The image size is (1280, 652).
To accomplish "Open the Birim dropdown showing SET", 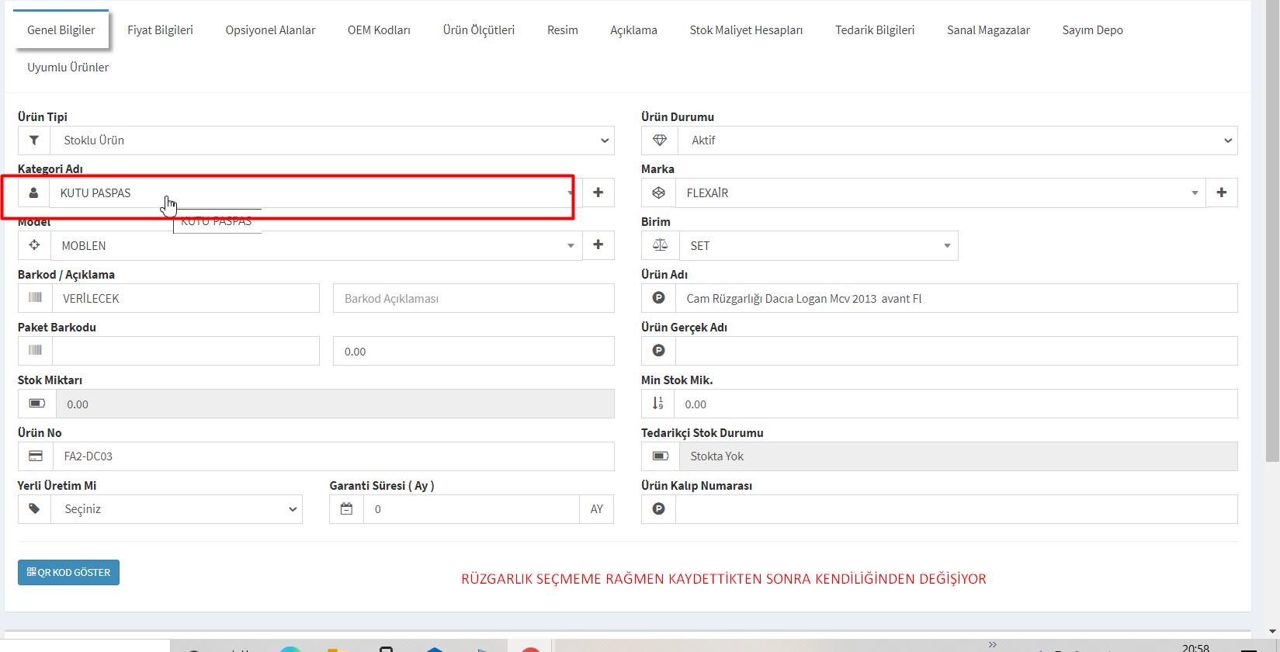I will point(818,245).
